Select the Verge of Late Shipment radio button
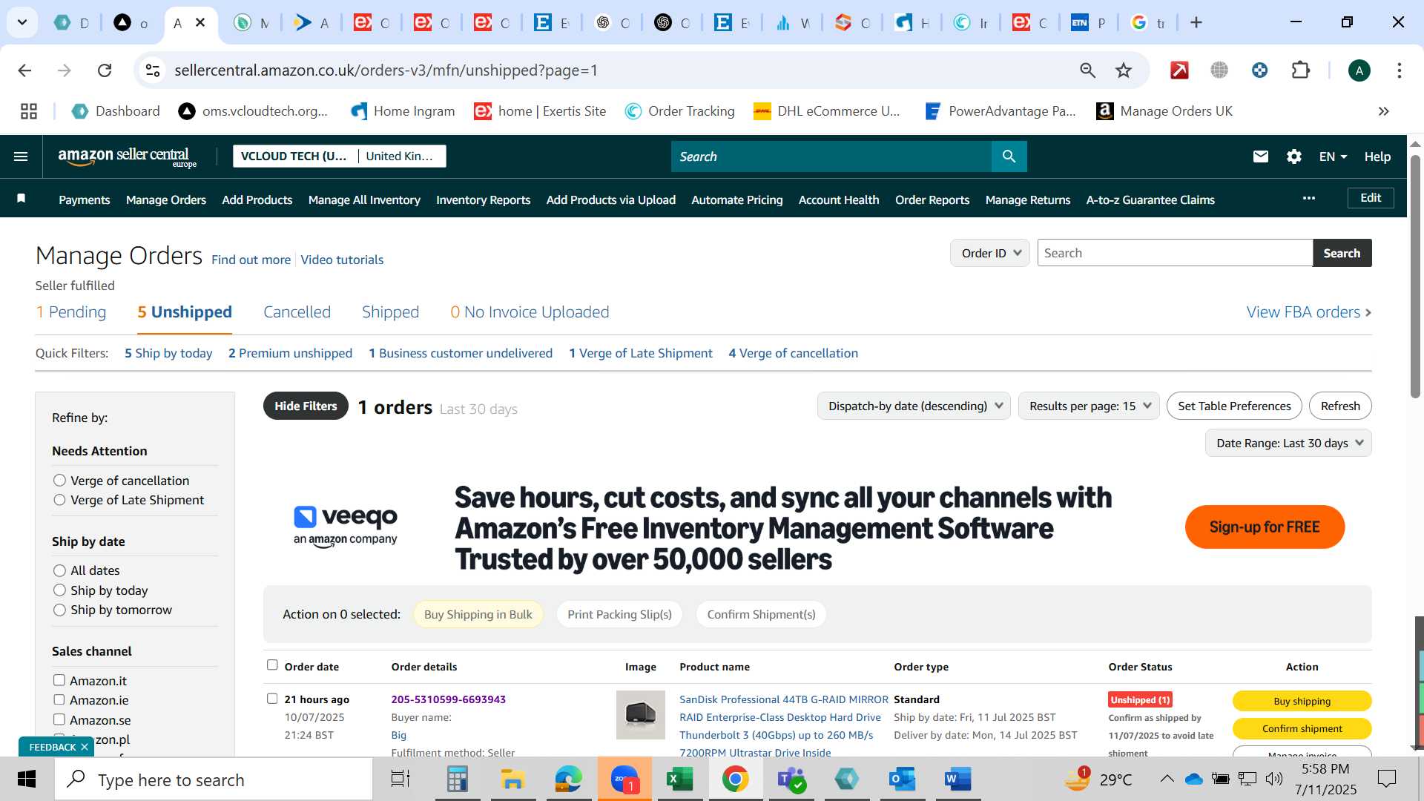 [59, 500]
